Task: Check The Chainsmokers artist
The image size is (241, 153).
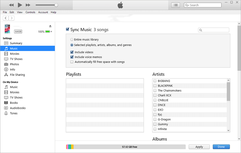Action: coord(155,90)
